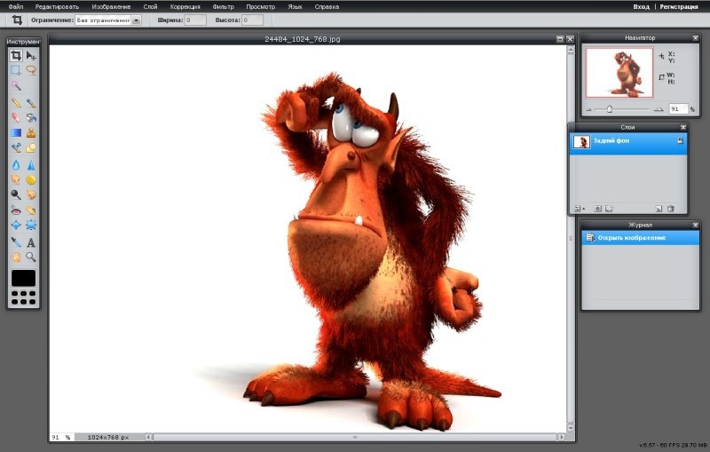Select the Hand pan tool
This screenshot has width=710, height=452.
[16, 258]
